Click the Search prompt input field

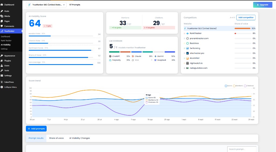(x=242, y=149)
